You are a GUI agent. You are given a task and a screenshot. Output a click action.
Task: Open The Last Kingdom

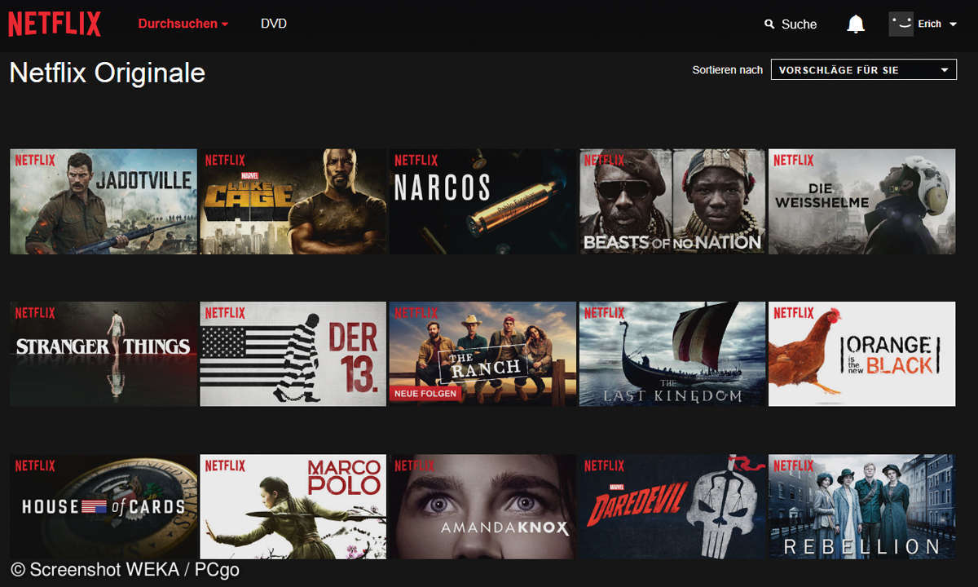coord(672,354)
